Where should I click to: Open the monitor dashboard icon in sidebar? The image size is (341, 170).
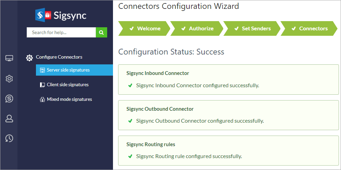(9, 58)
